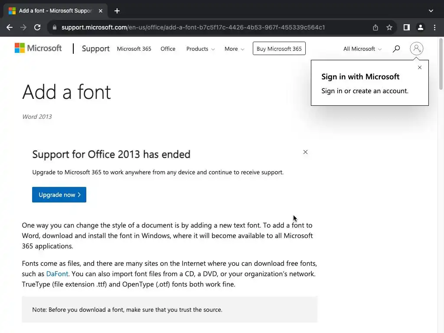The height and width of the screenshot is (333, 444).
Task: Click the Upgrade now button
Action: (x=59, y=195)
